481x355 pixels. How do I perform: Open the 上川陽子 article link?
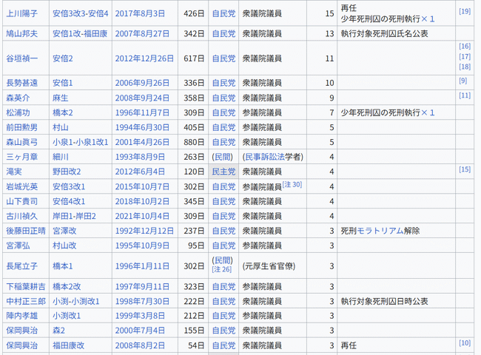(x=21, y=13)
